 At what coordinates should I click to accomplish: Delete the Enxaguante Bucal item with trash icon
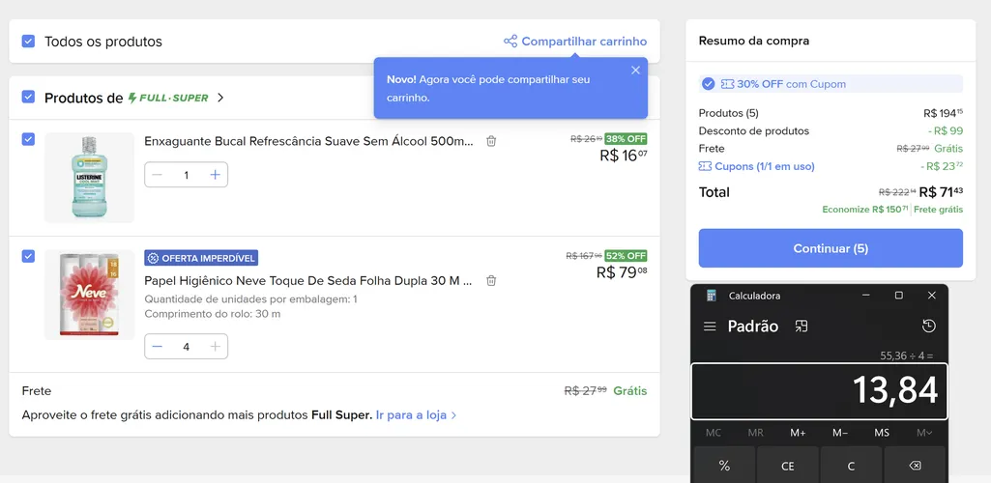[491, 141]
